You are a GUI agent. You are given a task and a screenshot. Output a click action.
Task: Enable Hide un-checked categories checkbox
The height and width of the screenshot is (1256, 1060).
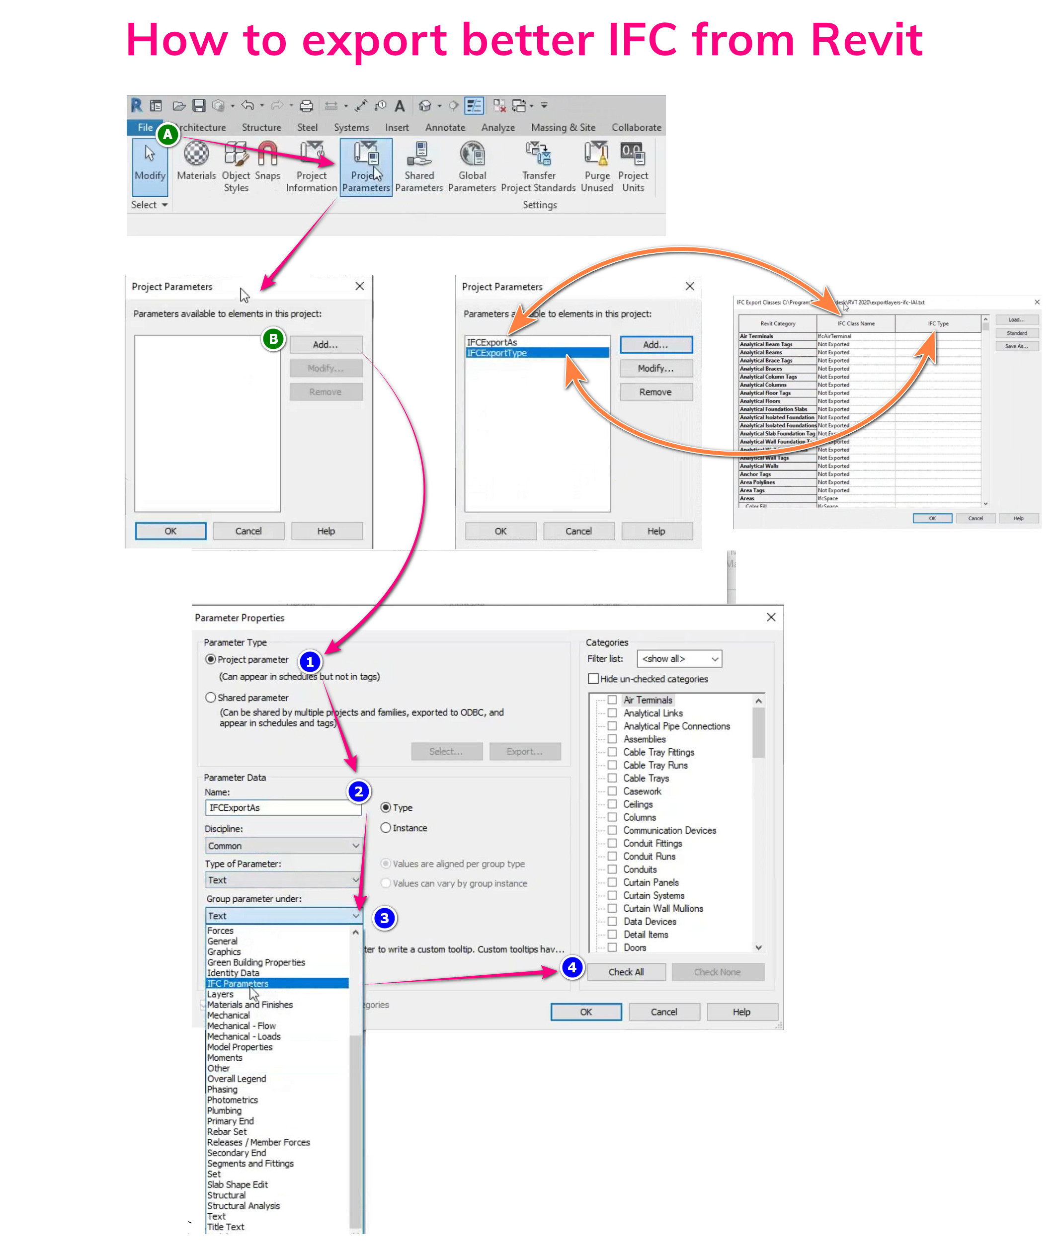[x=593, y=679]
